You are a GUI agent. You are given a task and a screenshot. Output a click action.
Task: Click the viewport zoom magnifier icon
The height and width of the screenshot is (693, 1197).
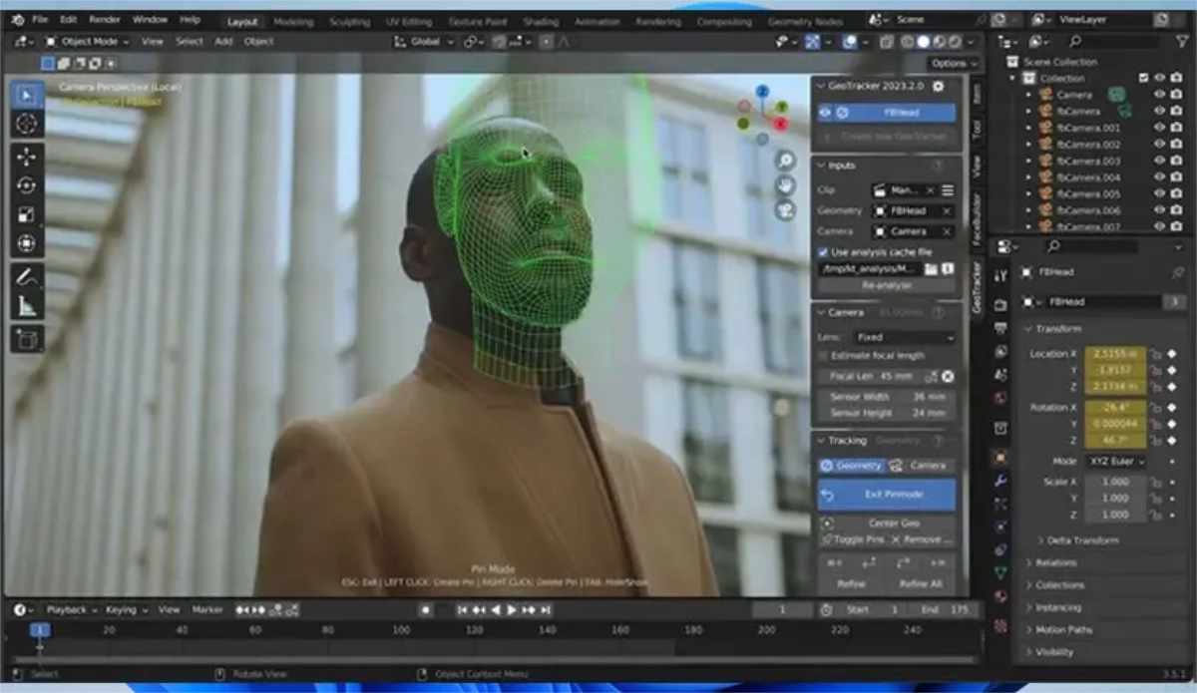pos(785,161)
